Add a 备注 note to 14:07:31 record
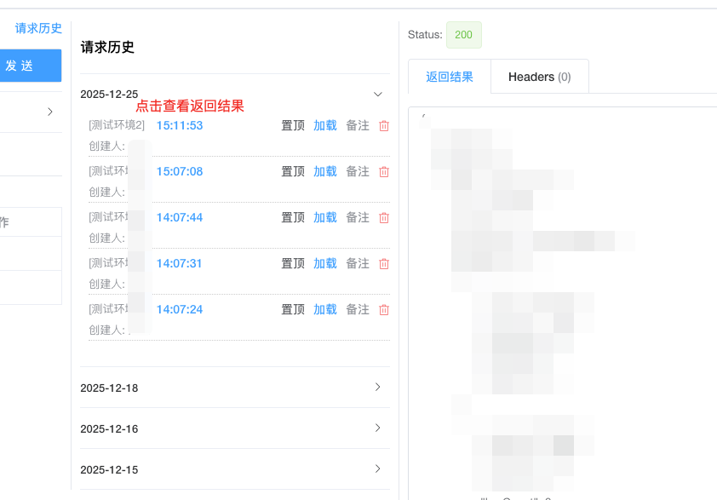717x500 pixels. pyautogui.click(x=358, y=264)
